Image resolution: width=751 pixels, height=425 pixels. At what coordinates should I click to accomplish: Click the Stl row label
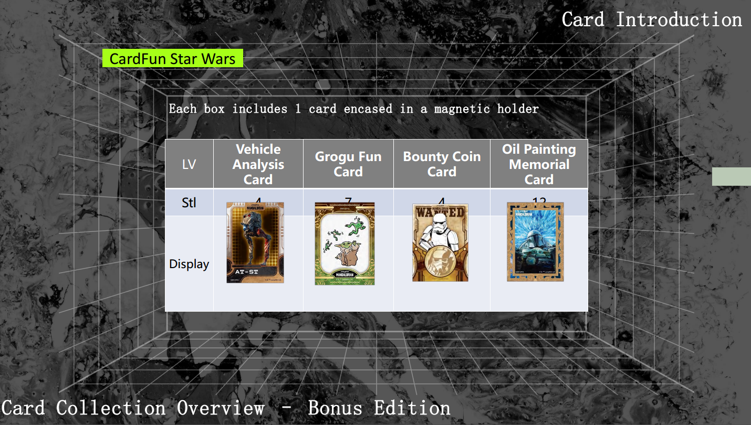(189, 203)
